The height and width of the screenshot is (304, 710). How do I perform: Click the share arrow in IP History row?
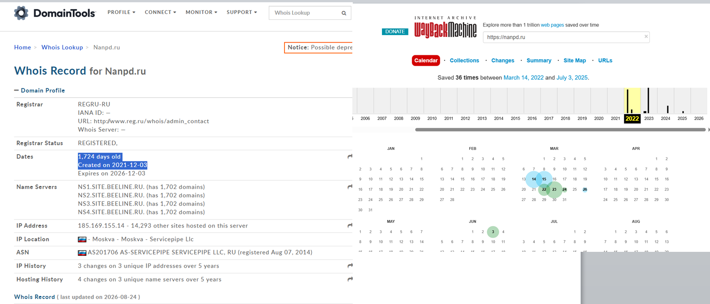click(350, 266)
